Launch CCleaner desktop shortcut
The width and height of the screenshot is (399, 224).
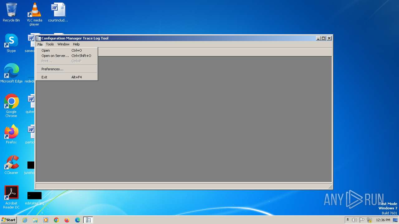coord(11,165)
